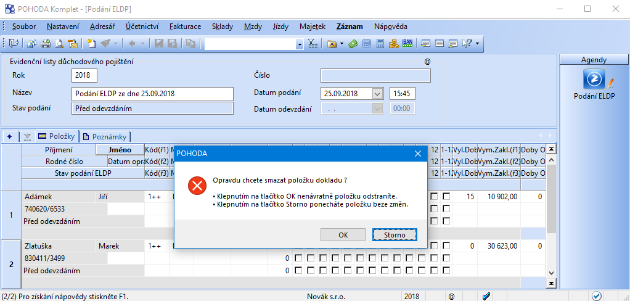630x301 pixels.
Task: Expand the help pointer dropdown arrow
Action: pyautogui.click(x=477, y=43)
